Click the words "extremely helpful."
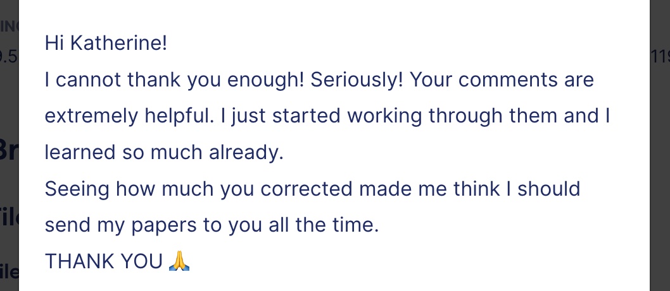This screenshot has width=670, height=291. click(129, 116)
